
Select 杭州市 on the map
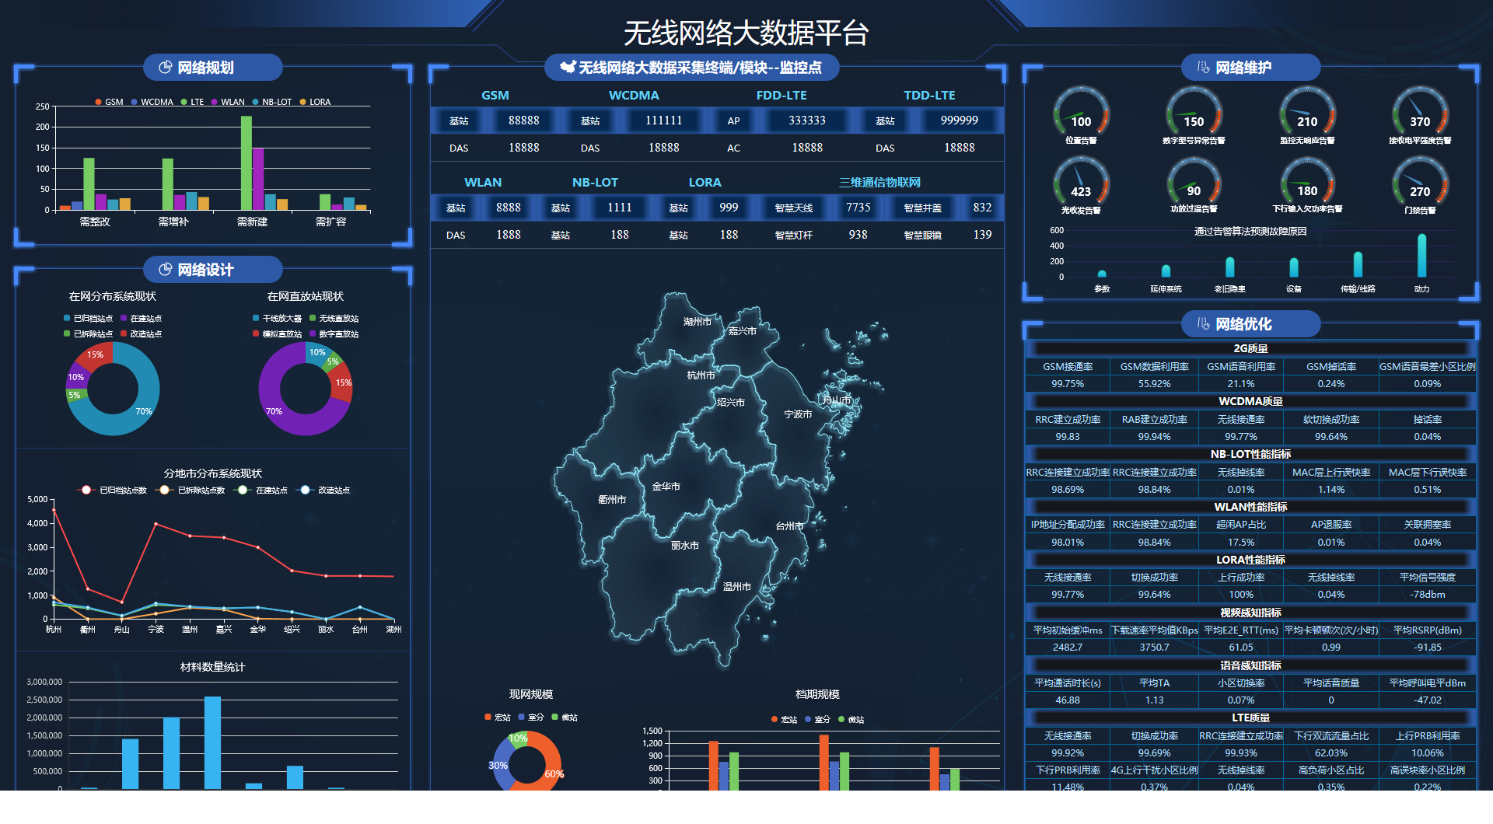(700, 375)
